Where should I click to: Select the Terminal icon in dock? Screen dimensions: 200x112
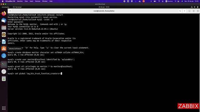tap(4, 64)
